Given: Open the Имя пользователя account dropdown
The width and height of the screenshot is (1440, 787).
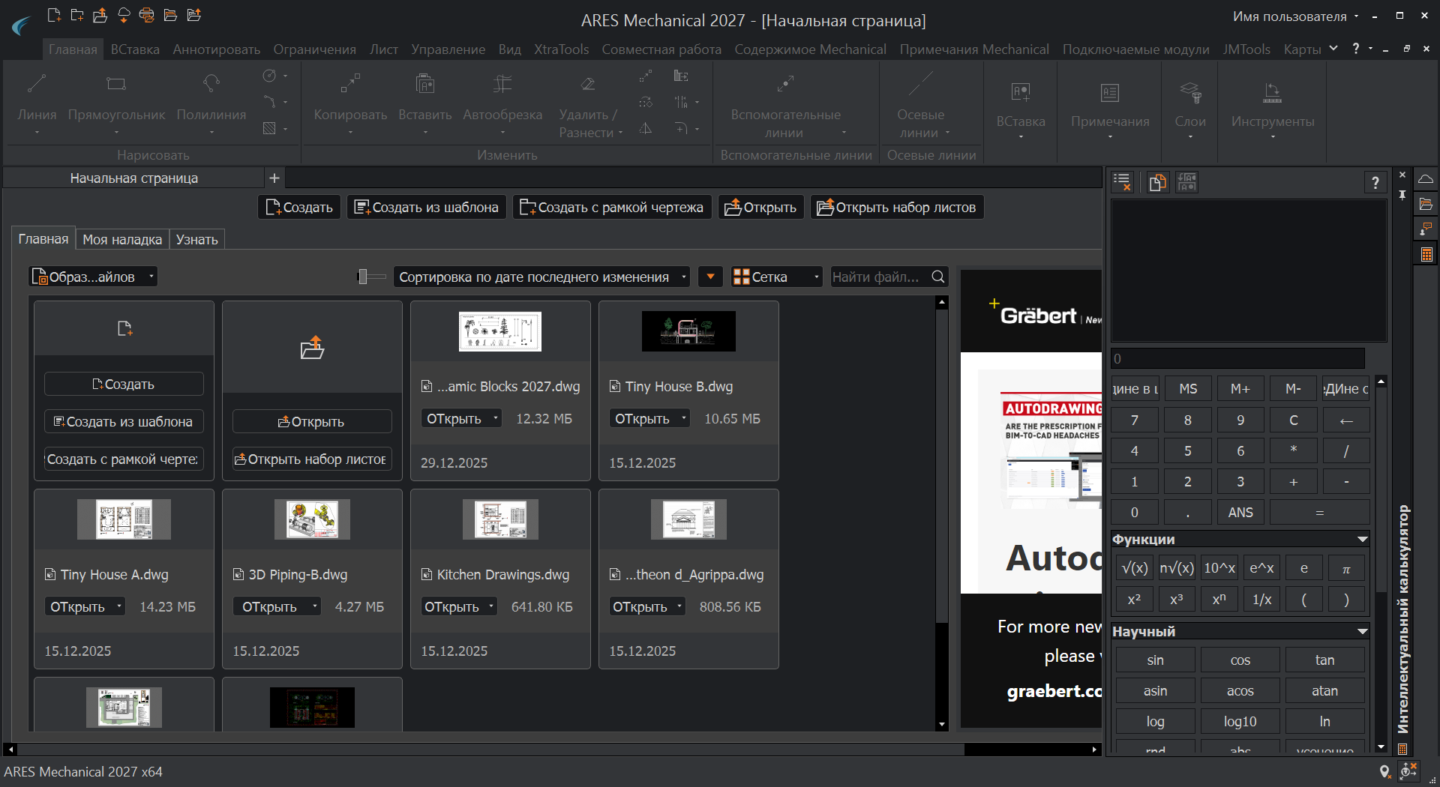Looking at the screenshot, I should pos(1295,16).
